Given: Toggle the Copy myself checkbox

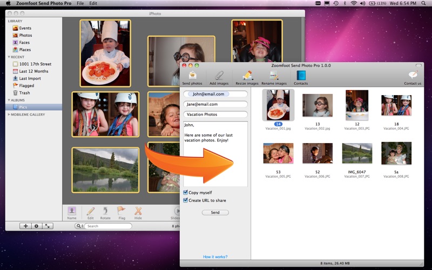Looking at the screenshot, I should tap(185, 192).
